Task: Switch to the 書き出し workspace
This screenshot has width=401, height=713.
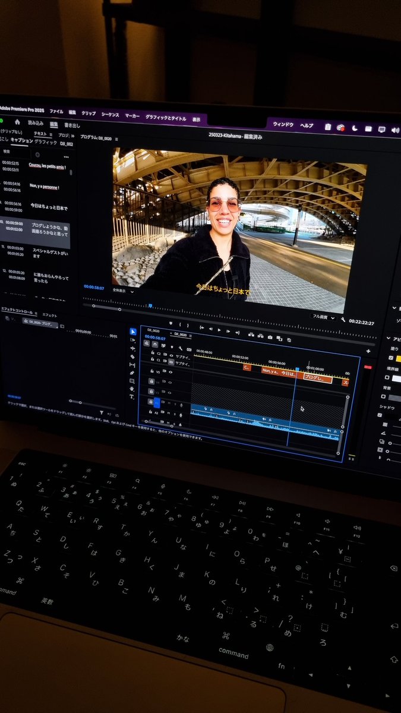Action: [72, 125]
